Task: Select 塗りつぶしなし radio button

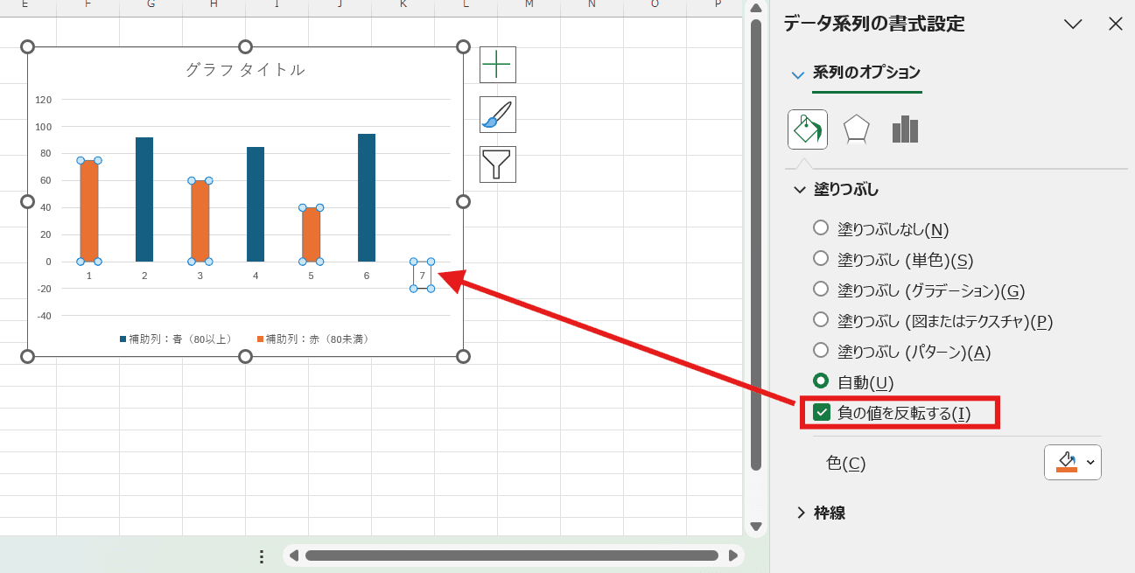Action: 821,228
